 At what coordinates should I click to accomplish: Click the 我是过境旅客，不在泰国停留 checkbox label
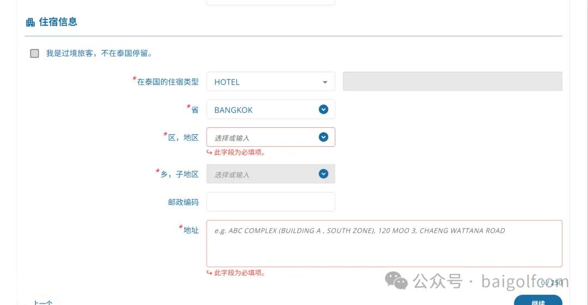click(99, 53)
